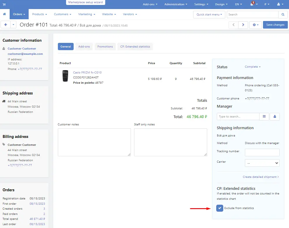The height and width of the screenshot is (228, 289).
Task: Open manager list picker icon
Action: (x=264, y=116)
